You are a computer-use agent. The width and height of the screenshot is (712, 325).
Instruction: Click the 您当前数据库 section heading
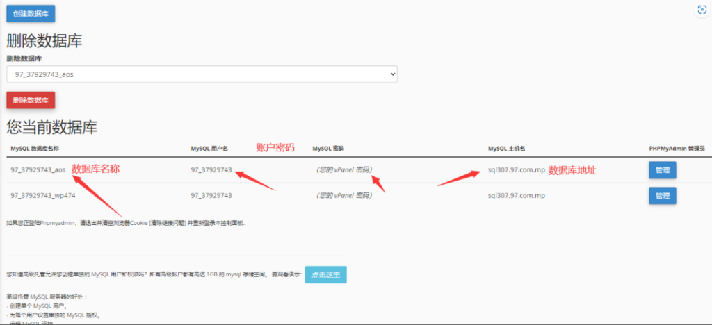[x=52, y=127]
